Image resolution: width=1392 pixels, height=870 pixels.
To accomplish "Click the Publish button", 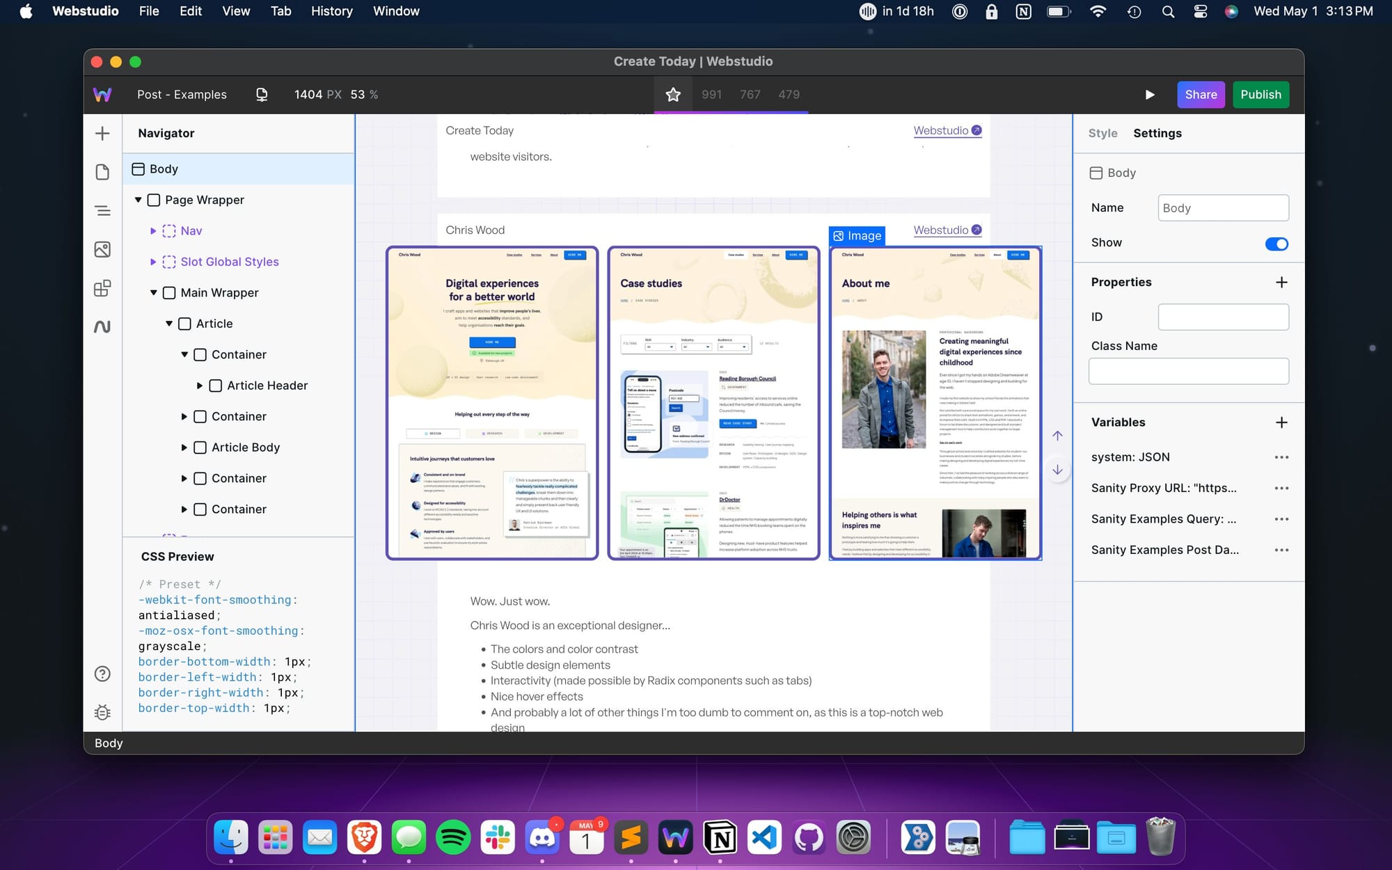I will click(1260, 94).
